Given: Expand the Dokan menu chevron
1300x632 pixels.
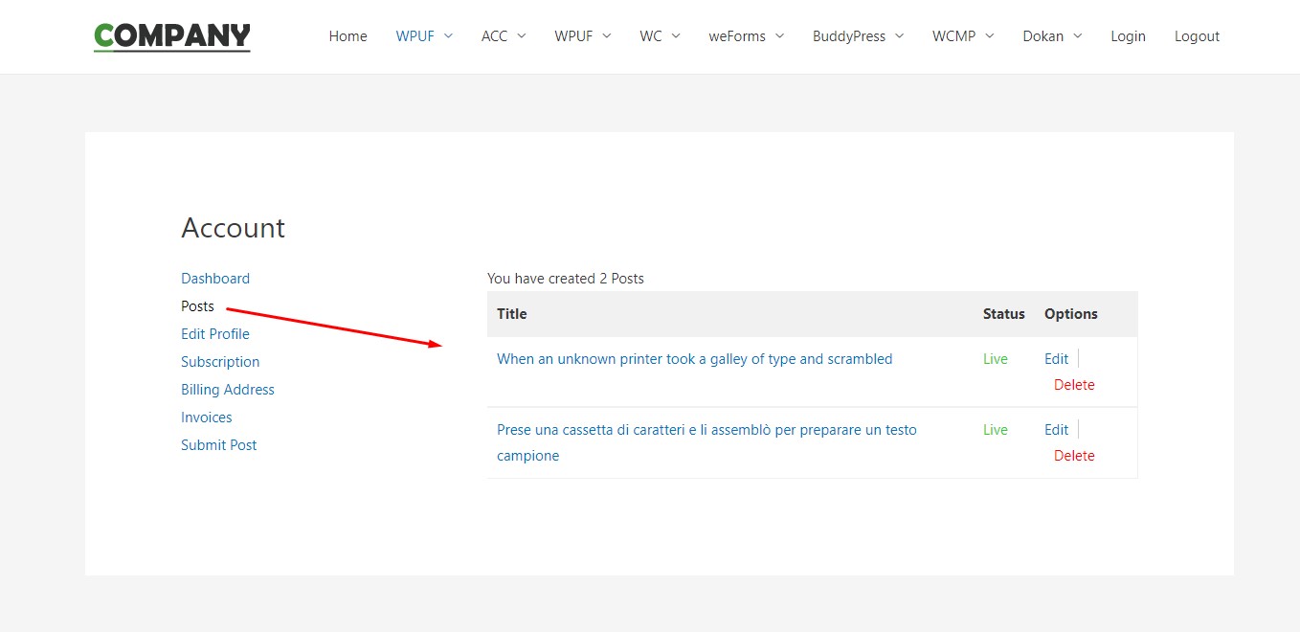Looking at the screenshot, I should 1077,36.
